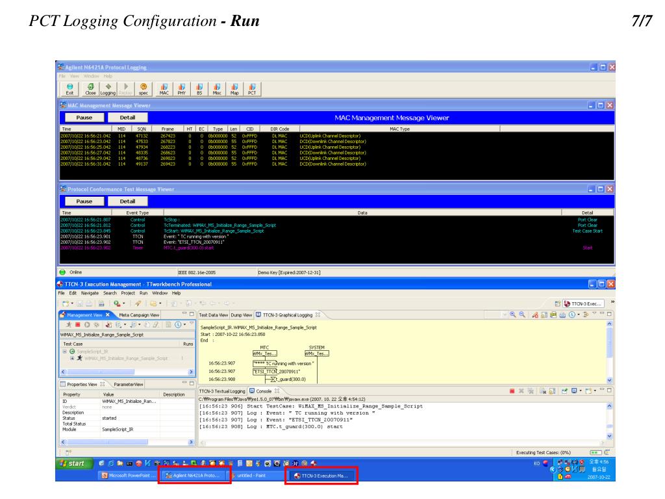Click the clock icon in Management View toolbar
This screenshot has height=499, width=665.
178,325
